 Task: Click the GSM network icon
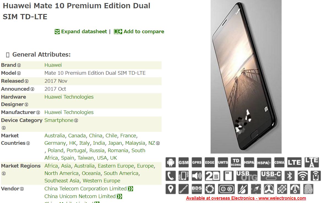click(184, 162)
